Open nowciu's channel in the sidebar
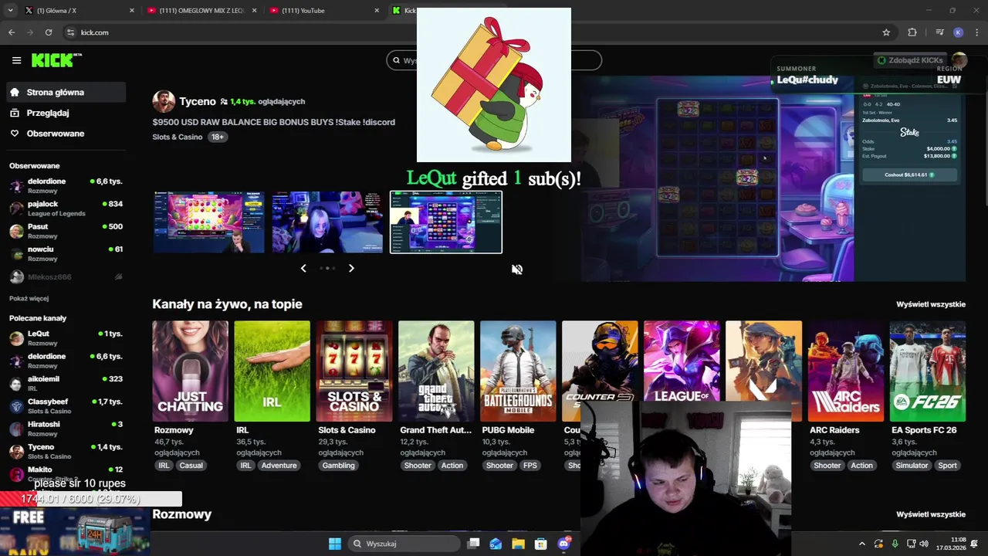 (66, 253)
